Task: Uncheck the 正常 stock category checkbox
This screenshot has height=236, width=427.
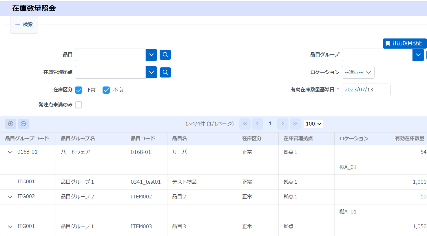Action: [79, 90]
